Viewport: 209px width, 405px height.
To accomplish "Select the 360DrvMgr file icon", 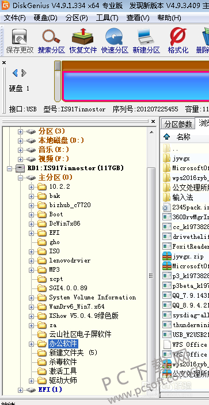I will point(167,217).
